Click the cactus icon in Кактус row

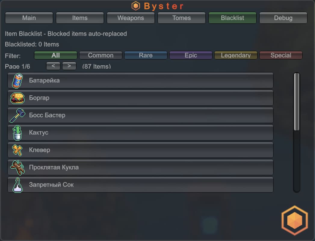[17, 132]
